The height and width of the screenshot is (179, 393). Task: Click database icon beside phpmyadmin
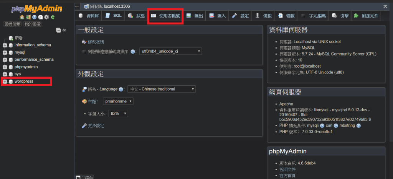point(11,67)
